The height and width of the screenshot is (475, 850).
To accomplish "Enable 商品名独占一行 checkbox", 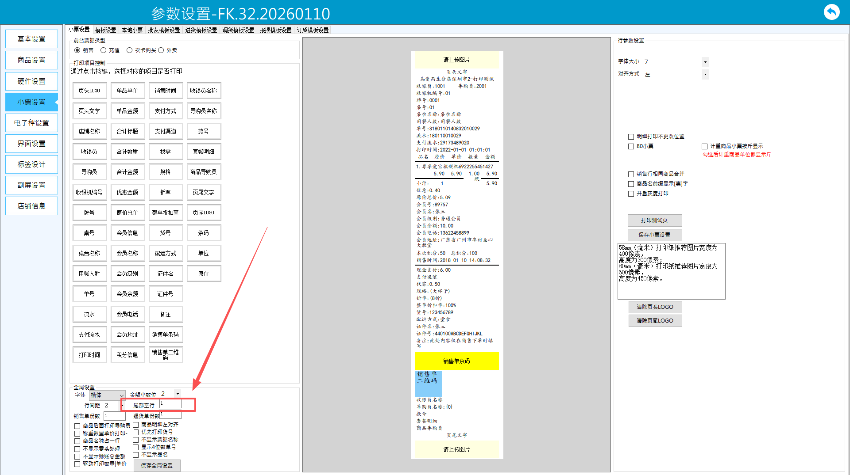I will 77,441.
